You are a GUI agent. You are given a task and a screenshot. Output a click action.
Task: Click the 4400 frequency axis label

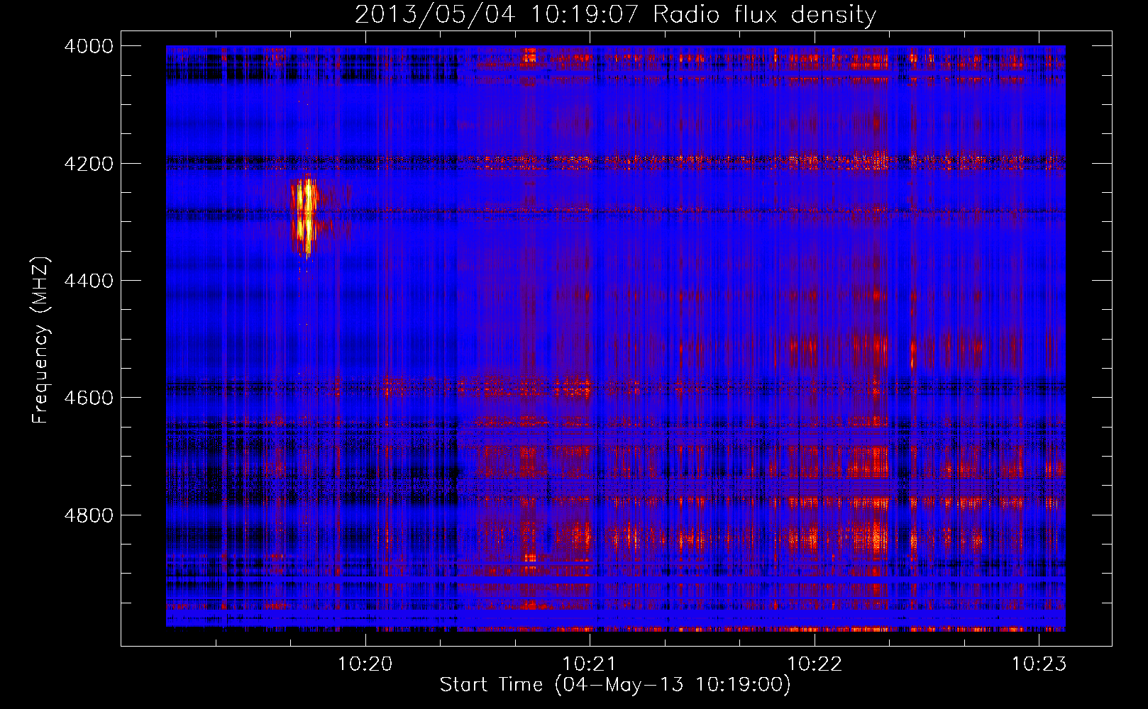click(x=89, y=281)
